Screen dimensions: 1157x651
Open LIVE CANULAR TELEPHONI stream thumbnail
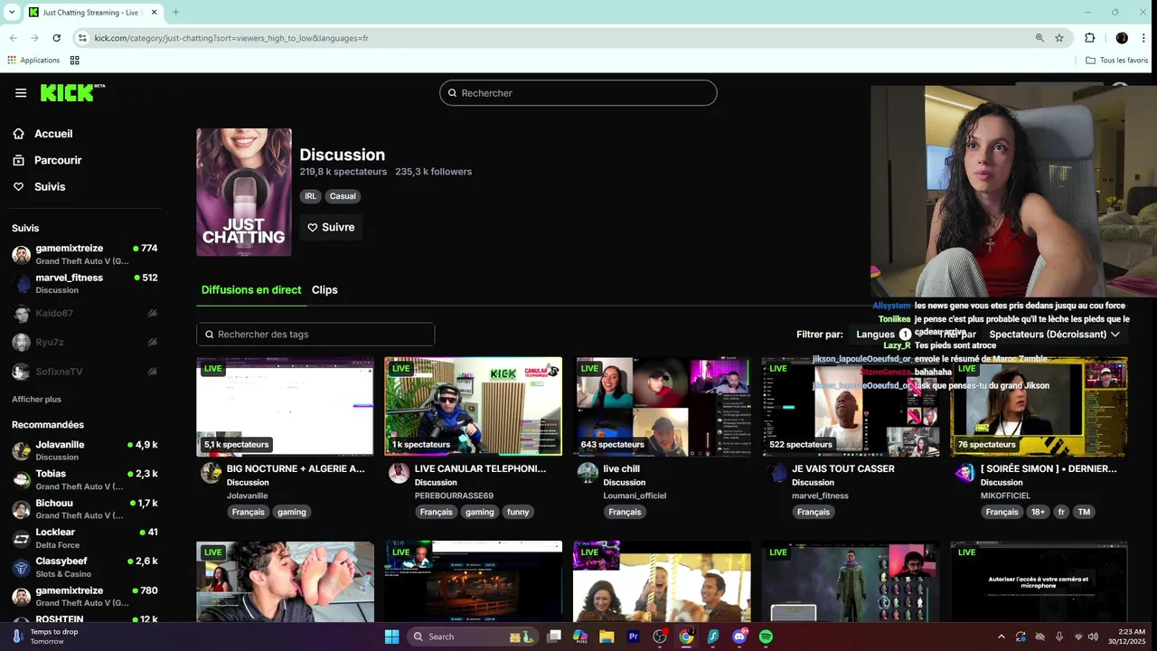[474, 406]
